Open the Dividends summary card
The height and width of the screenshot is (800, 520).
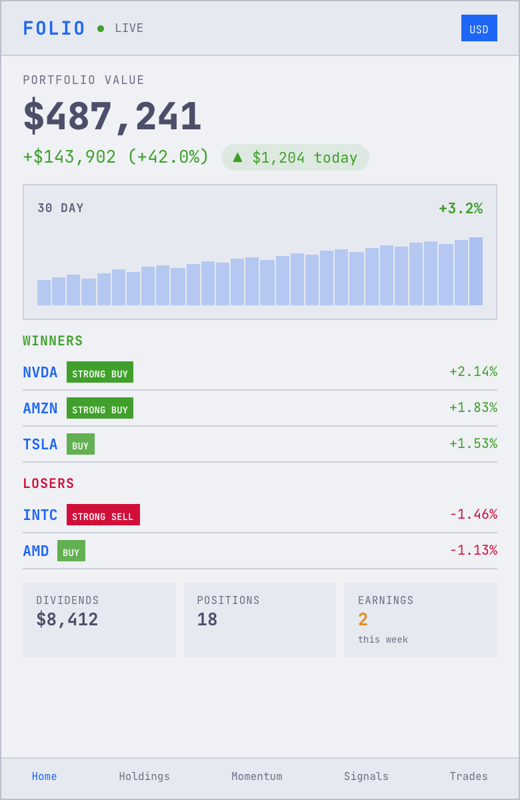pos(99,620)
